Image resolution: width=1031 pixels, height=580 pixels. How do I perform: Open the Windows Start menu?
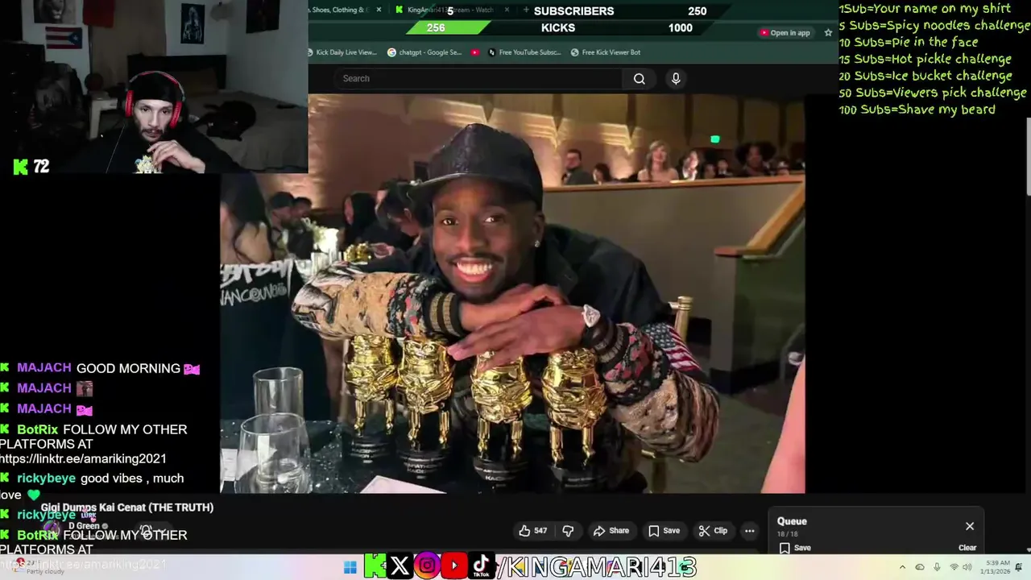(x=350, y=567)
